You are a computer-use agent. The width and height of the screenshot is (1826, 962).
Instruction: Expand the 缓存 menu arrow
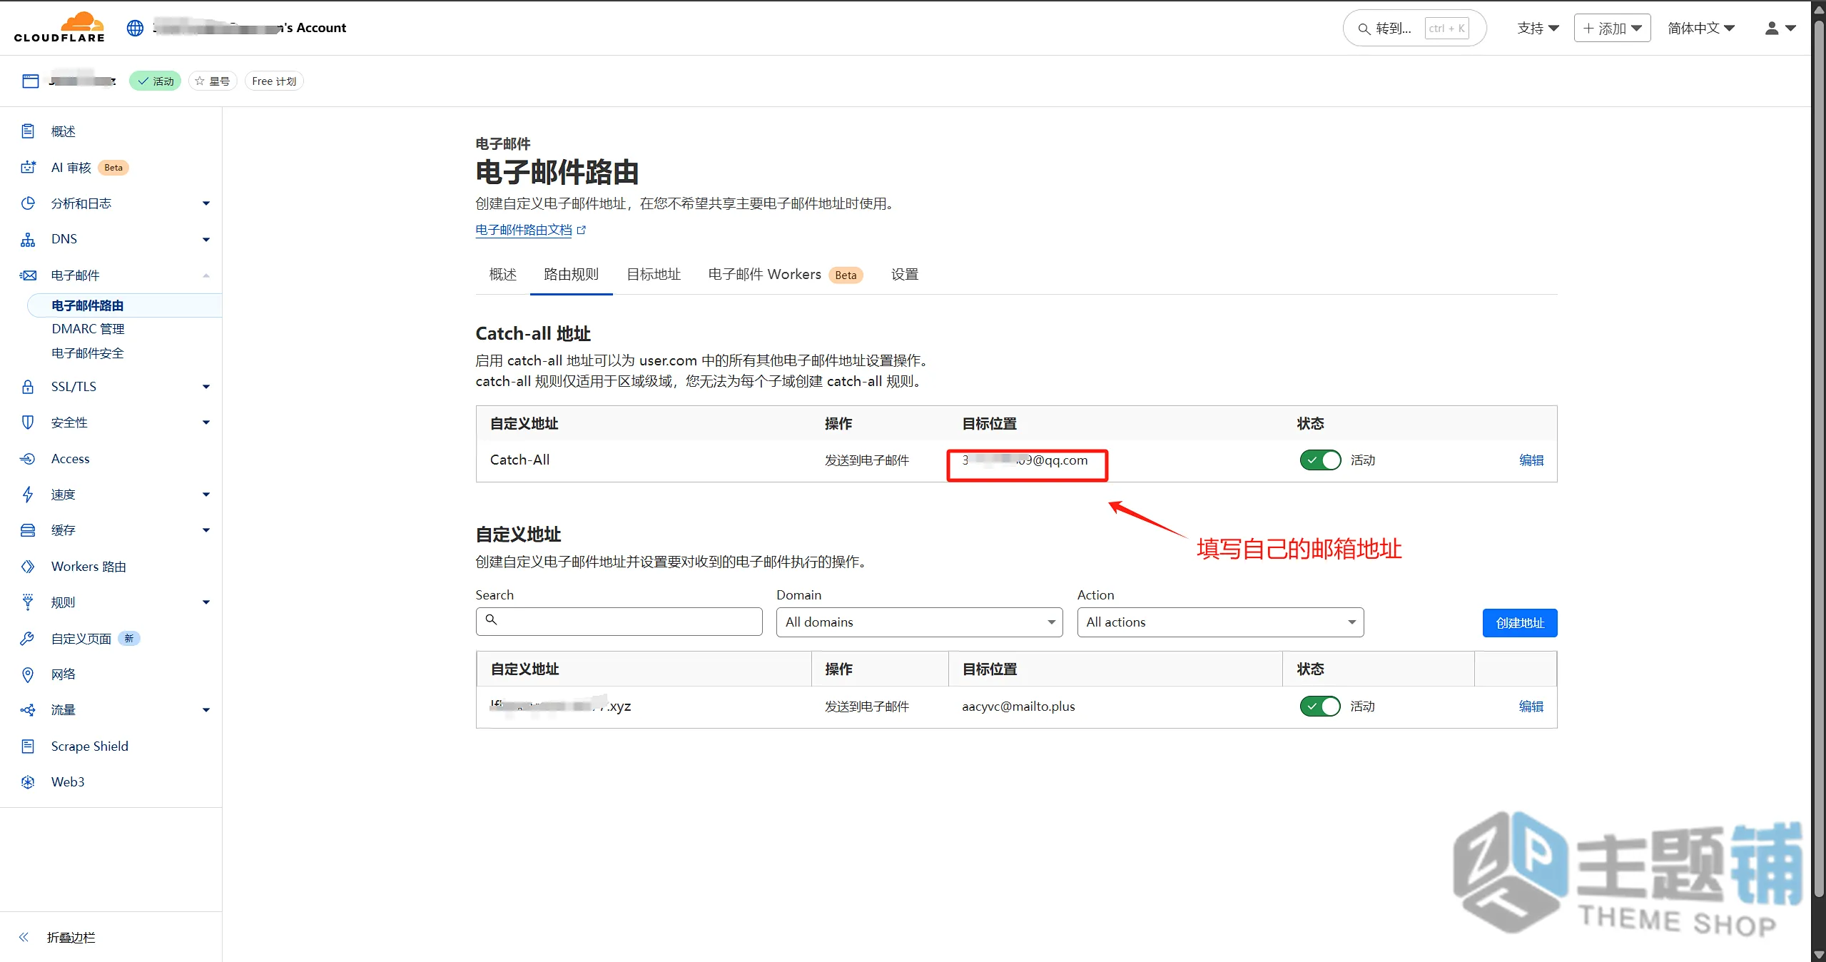[x=206, y=530]
